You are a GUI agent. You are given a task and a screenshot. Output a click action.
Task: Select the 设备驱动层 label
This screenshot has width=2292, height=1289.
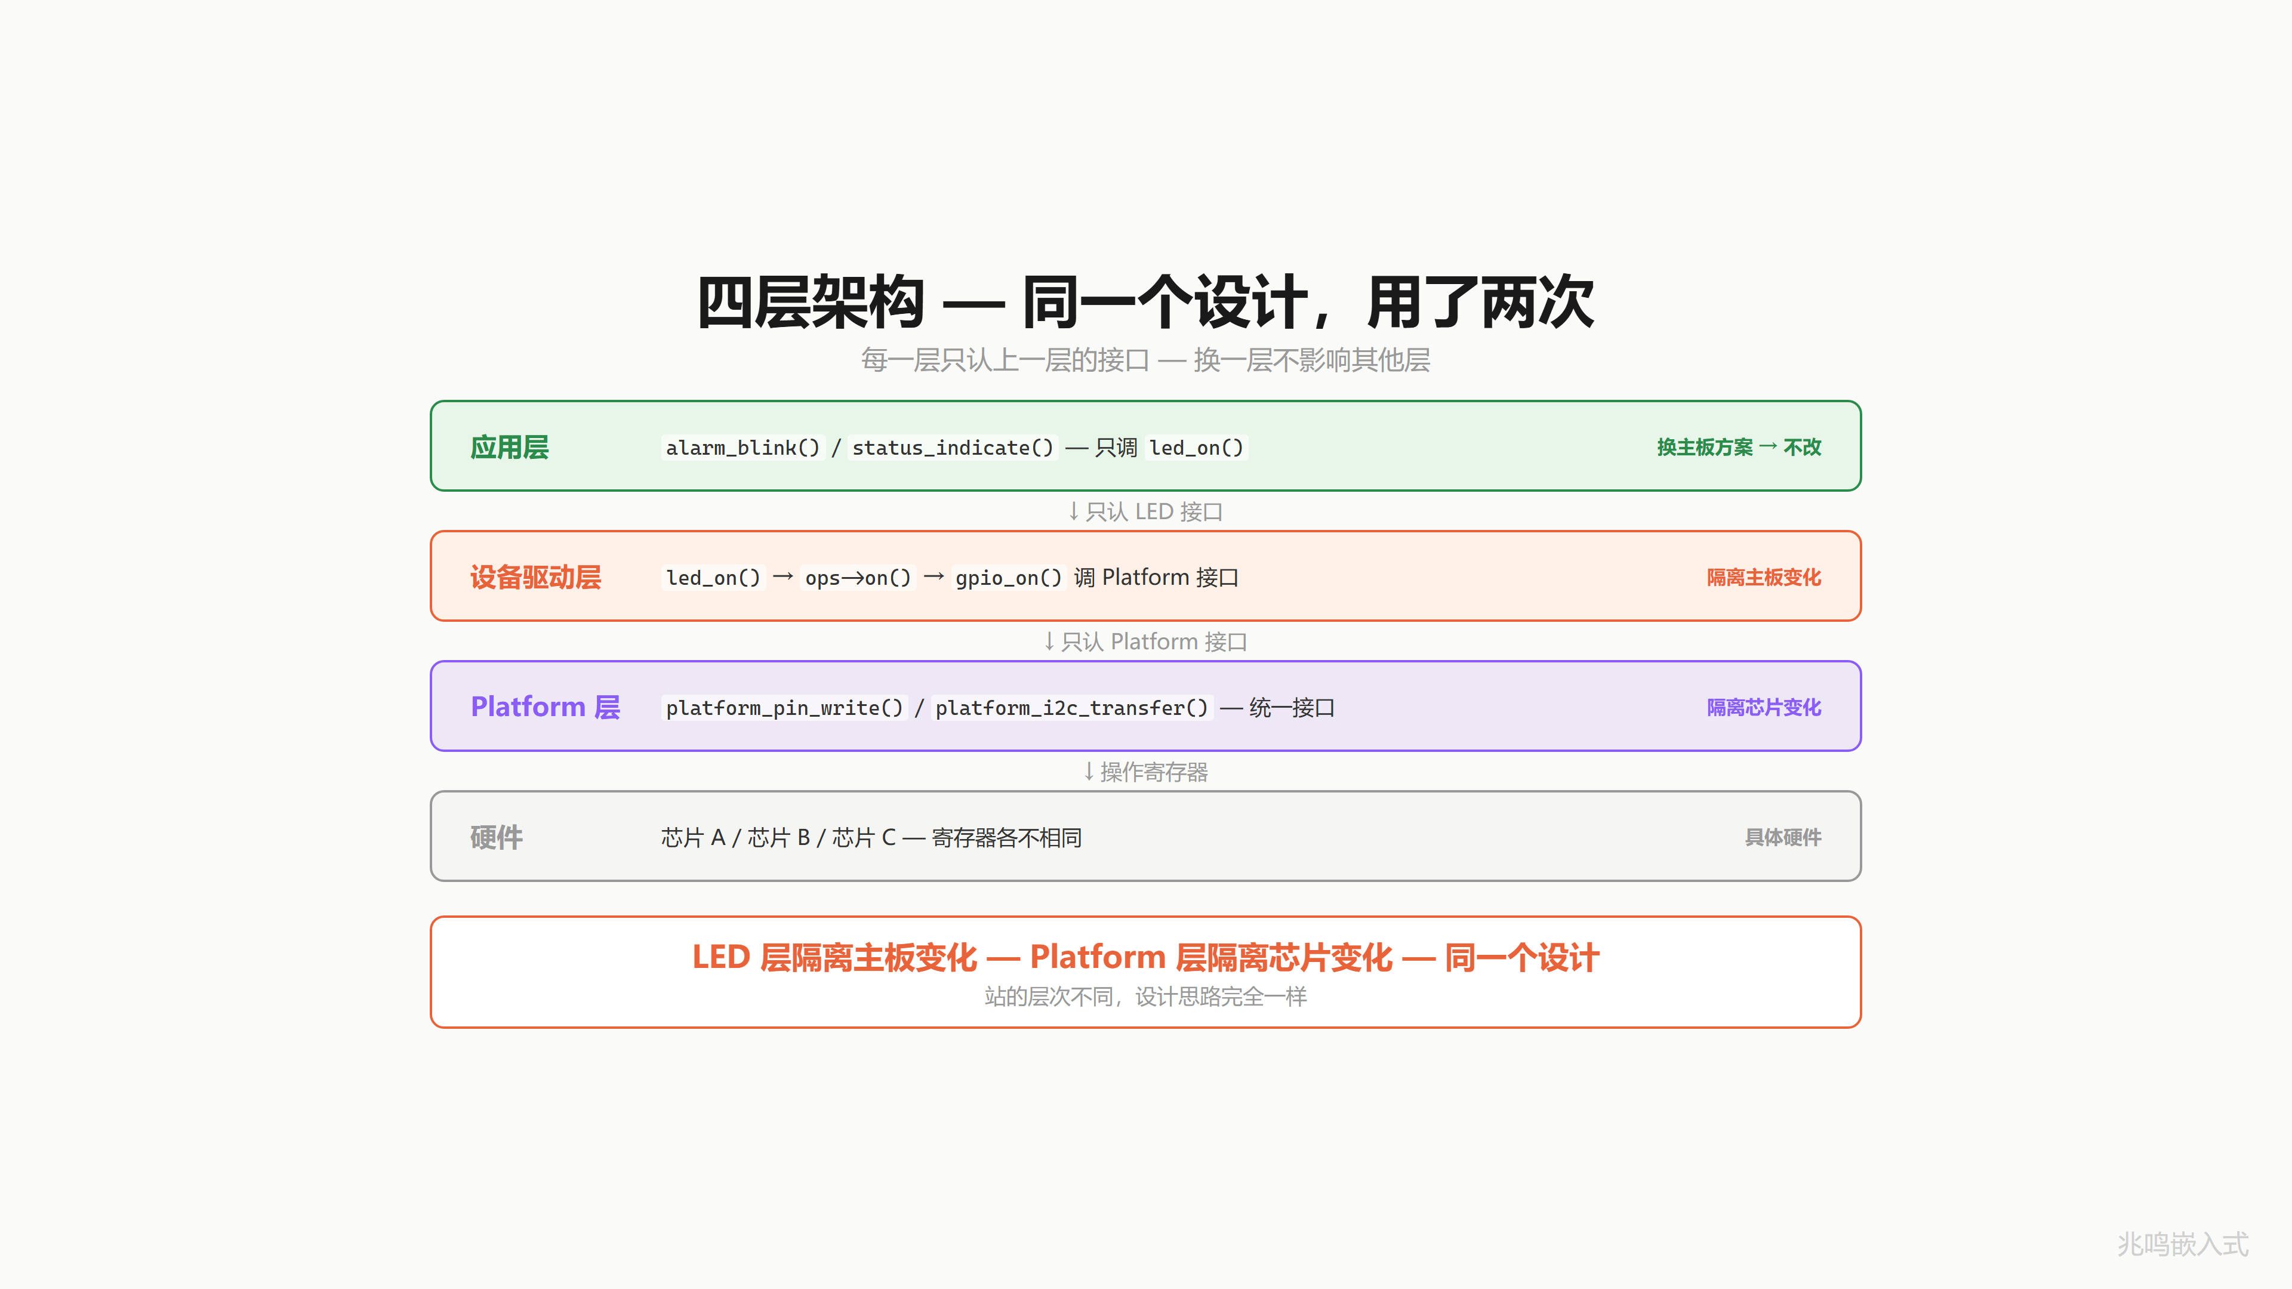tap(535, 577)
